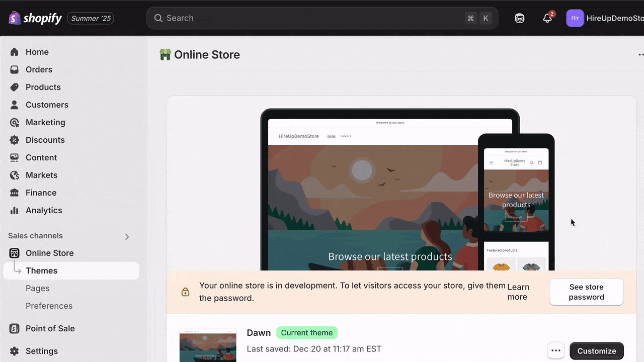
Task: Click the HireUpDemoStore avatar badge
Action: pyautogui.click(x=575, y=18)
